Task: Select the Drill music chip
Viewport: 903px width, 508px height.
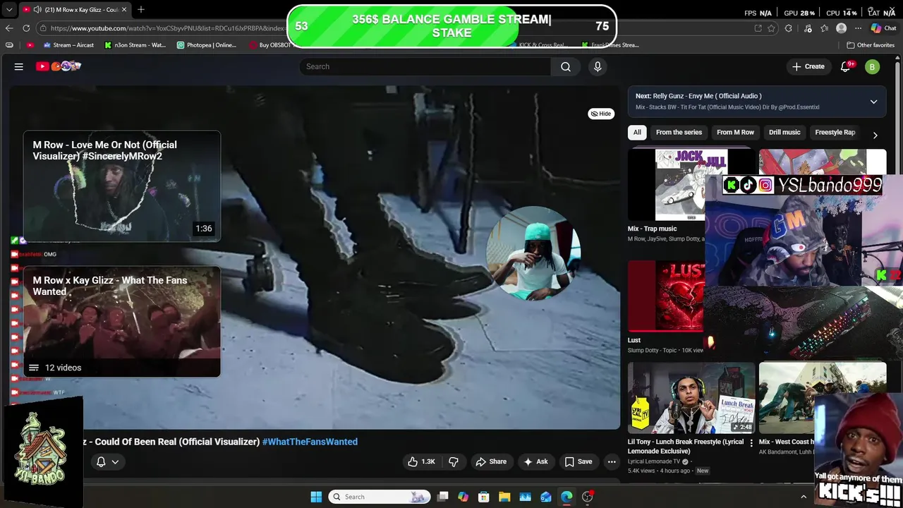Action: 784,132
